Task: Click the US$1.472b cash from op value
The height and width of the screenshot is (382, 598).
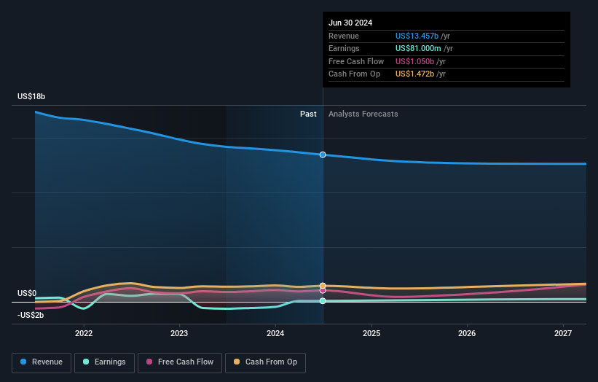Action: click(x=414, y=74)
